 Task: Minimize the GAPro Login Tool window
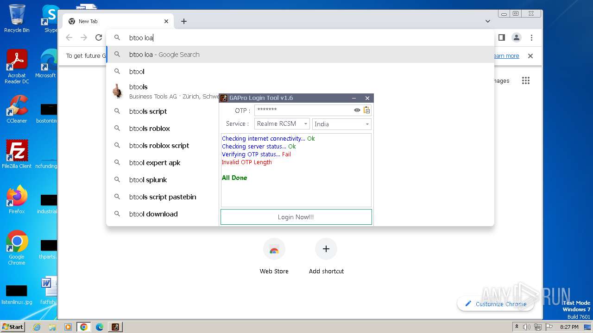point(354,98)
